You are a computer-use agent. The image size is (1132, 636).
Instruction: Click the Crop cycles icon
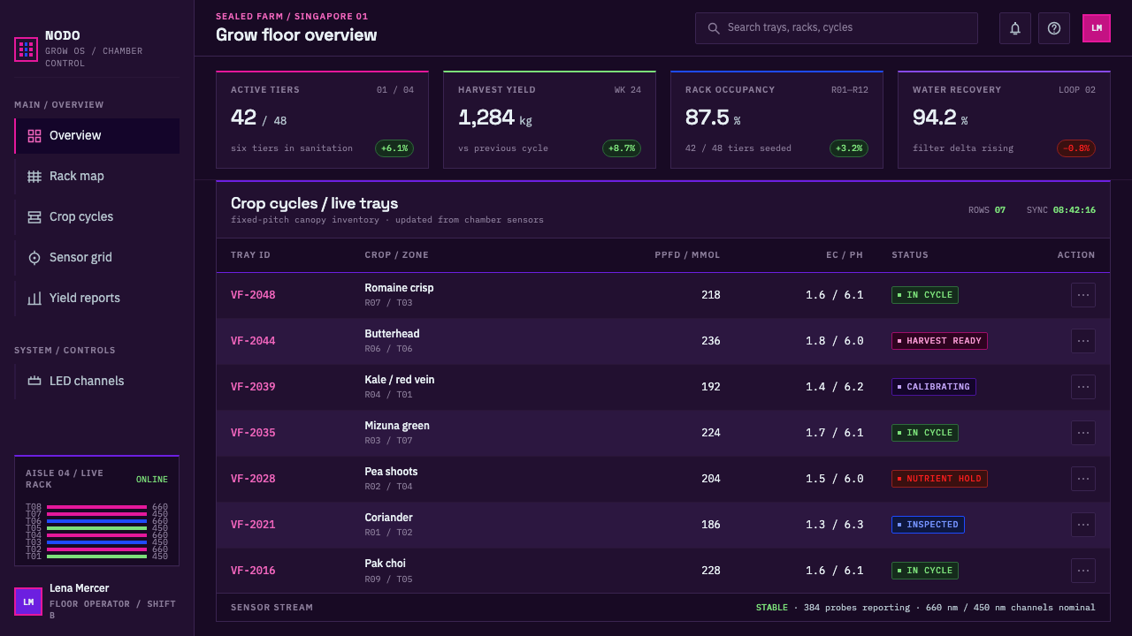(x=34, y=217)
